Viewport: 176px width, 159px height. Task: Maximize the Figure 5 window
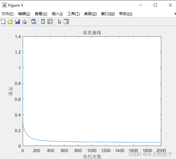point(155,5)
